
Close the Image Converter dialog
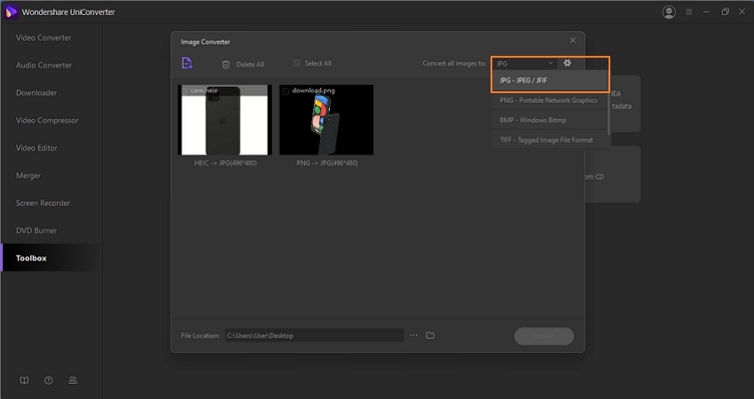573,41
